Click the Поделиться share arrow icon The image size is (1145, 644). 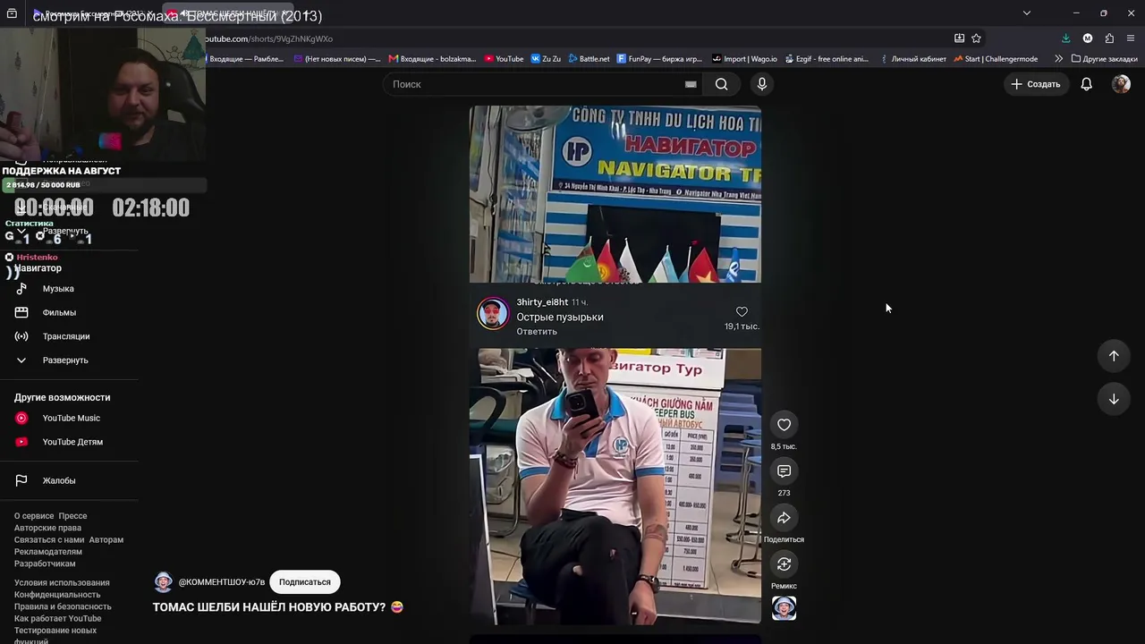click(784, 518)
